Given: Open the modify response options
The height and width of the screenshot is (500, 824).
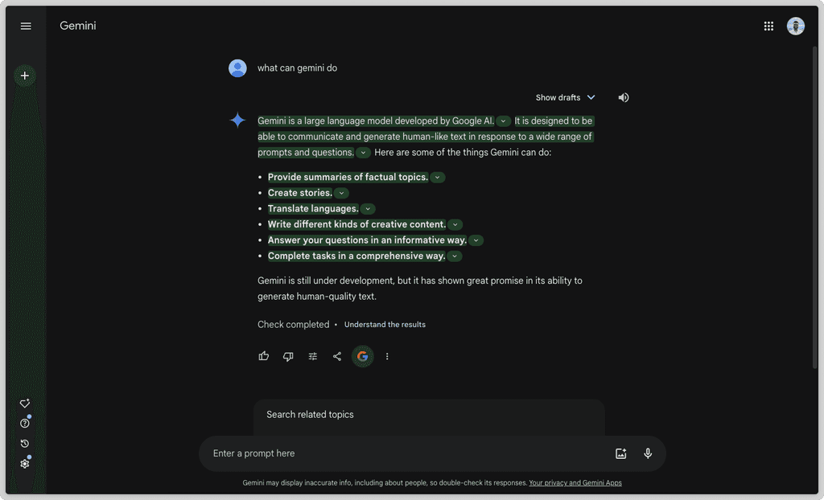Looking at the screenshot, I should click(312, 356).
